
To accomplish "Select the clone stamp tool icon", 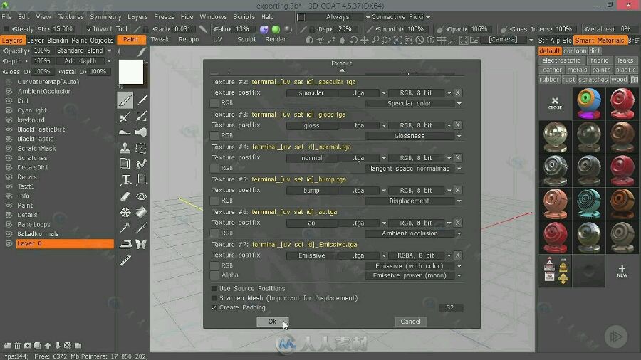I will point(125,148).
